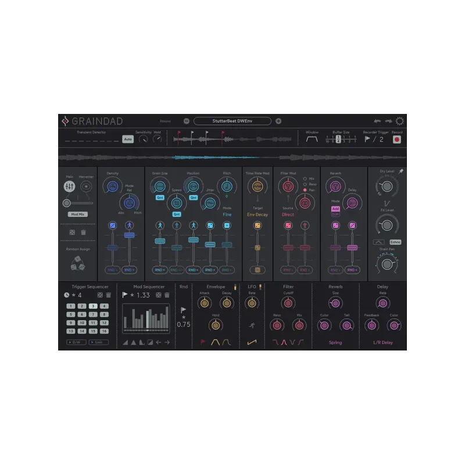Screen dimensions: 465x465
Task: Select the first trapezoid envelope shape
Action: coord(215,342)
